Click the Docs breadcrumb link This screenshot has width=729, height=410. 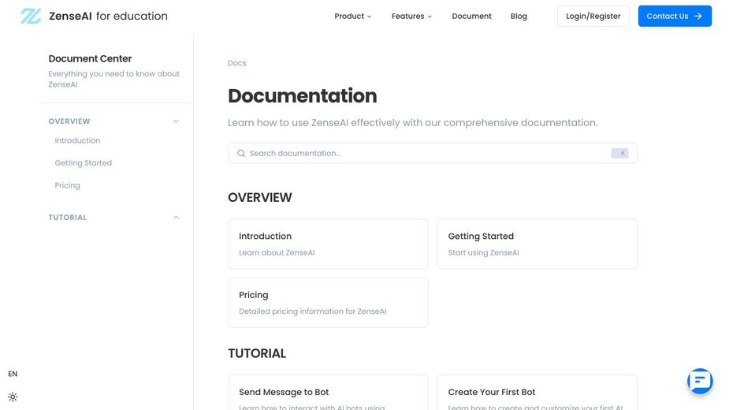pos(236,63)
